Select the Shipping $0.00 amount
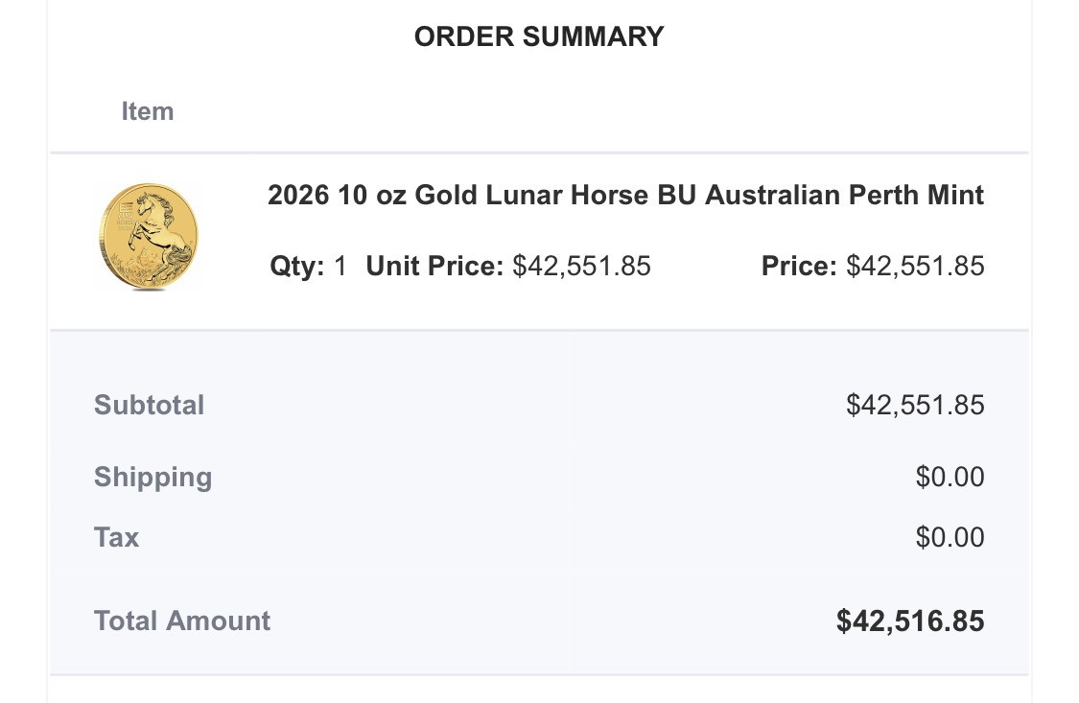This screenshot has height=703, width=1079. coord(950,477)
